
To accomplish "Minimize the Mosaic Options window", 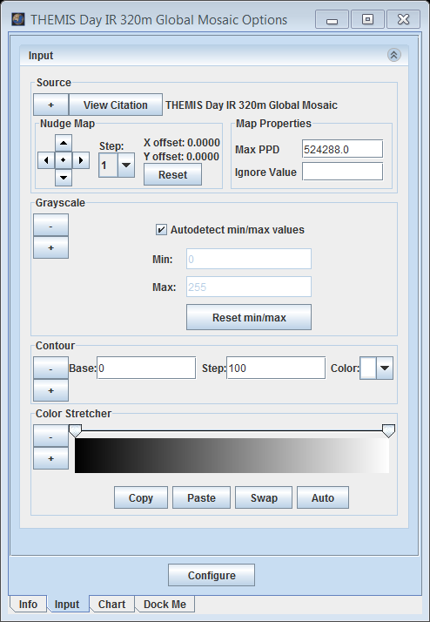I will coord(333,19).
